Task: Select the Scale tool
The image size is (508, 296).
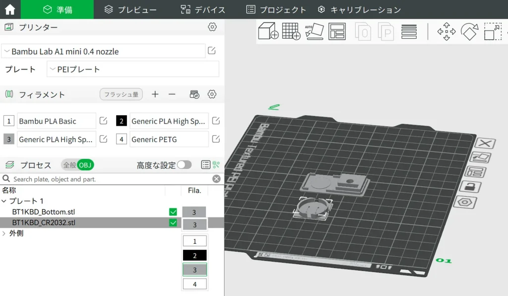Action: point(493,31)
